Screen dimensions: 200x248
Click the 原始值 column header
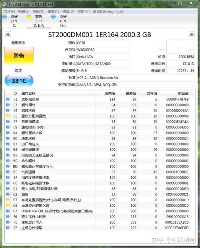pos(174,94)
